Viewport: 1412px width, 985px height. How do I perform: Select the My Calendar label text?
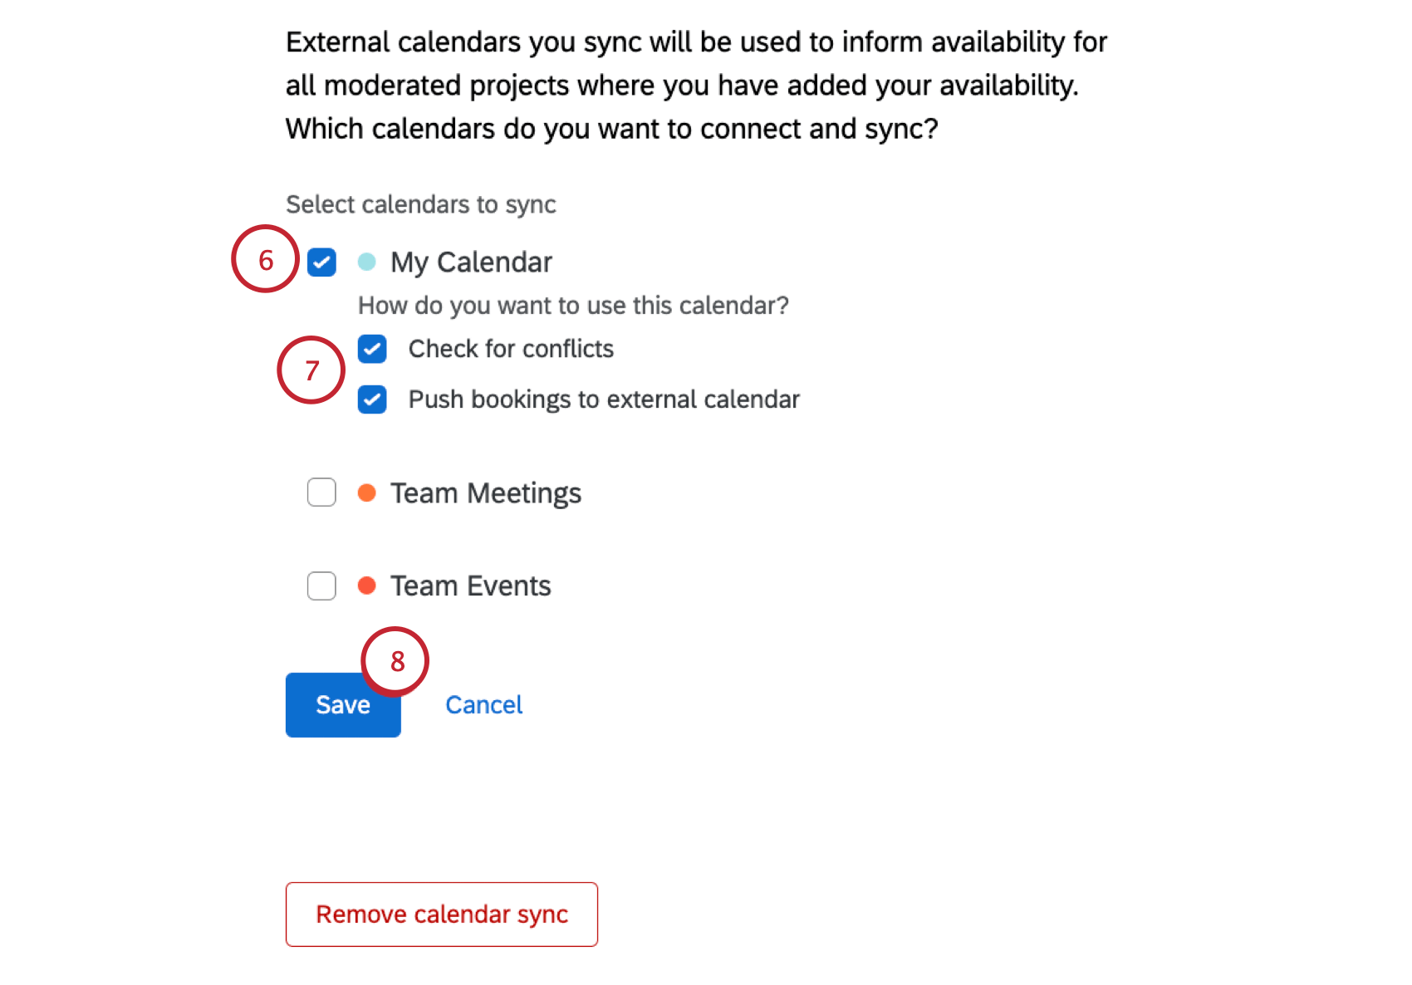pos(470,262)
